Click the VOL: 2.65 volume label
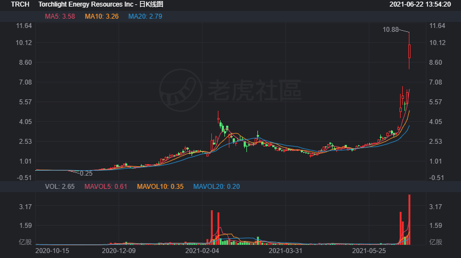This screenshot has height=258, width=461. [x=60, y=187]
